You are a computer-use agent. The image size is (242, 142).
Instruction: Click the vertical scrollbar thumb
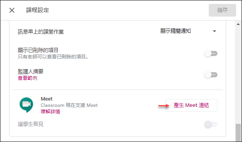point(238,132)
